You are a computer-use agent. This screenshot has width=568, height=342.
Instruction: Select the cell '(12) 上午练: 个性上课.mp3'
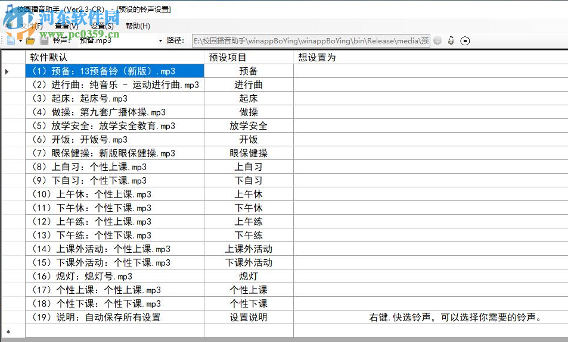click(115, 221)
